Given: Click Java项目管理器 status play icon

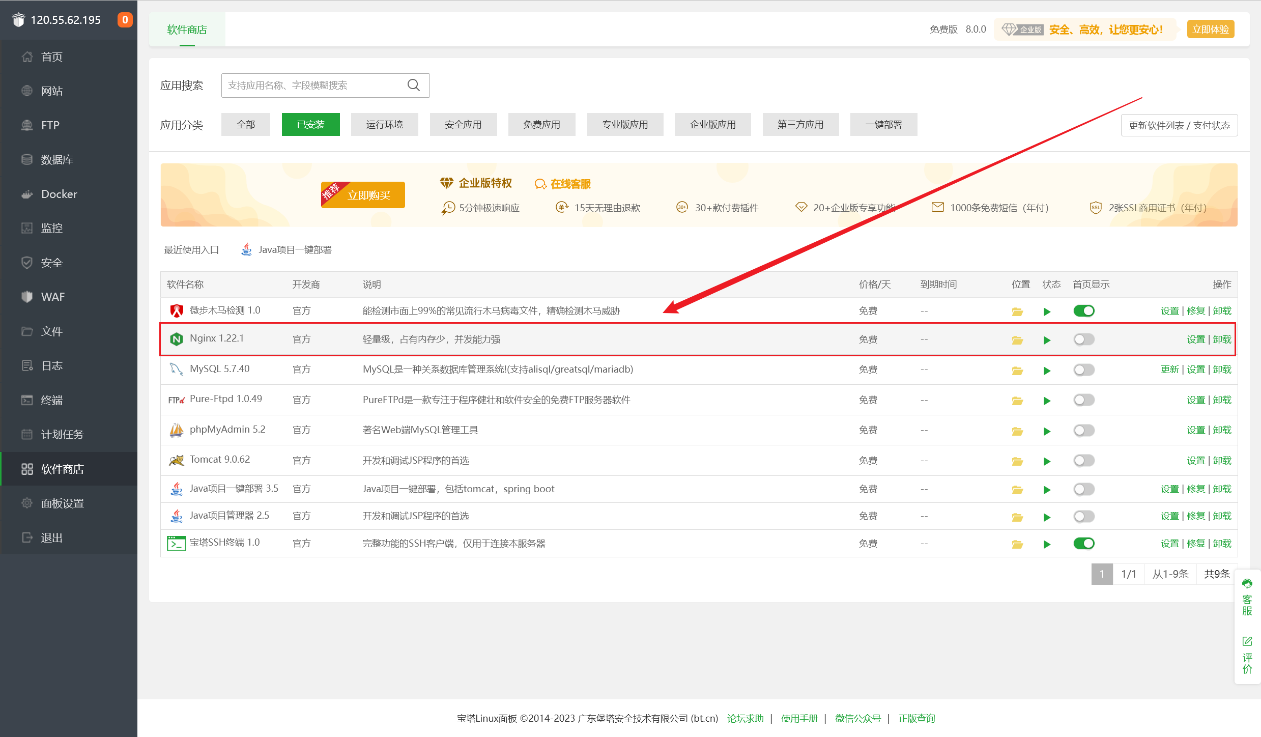Looking at the screenshot, I should 1047,517.
